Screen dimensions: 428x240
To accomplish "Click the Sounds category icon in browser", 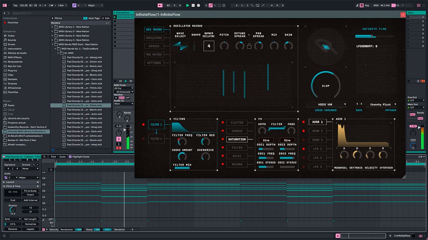I will 5,40.
